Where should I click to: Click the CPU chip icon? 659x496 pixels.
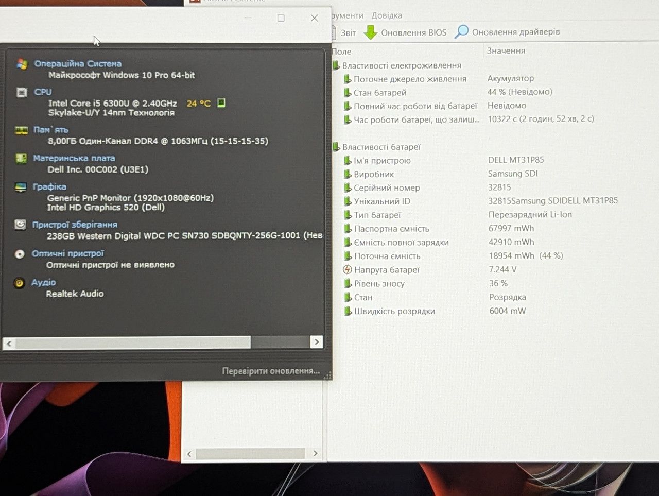pos(22,93)
